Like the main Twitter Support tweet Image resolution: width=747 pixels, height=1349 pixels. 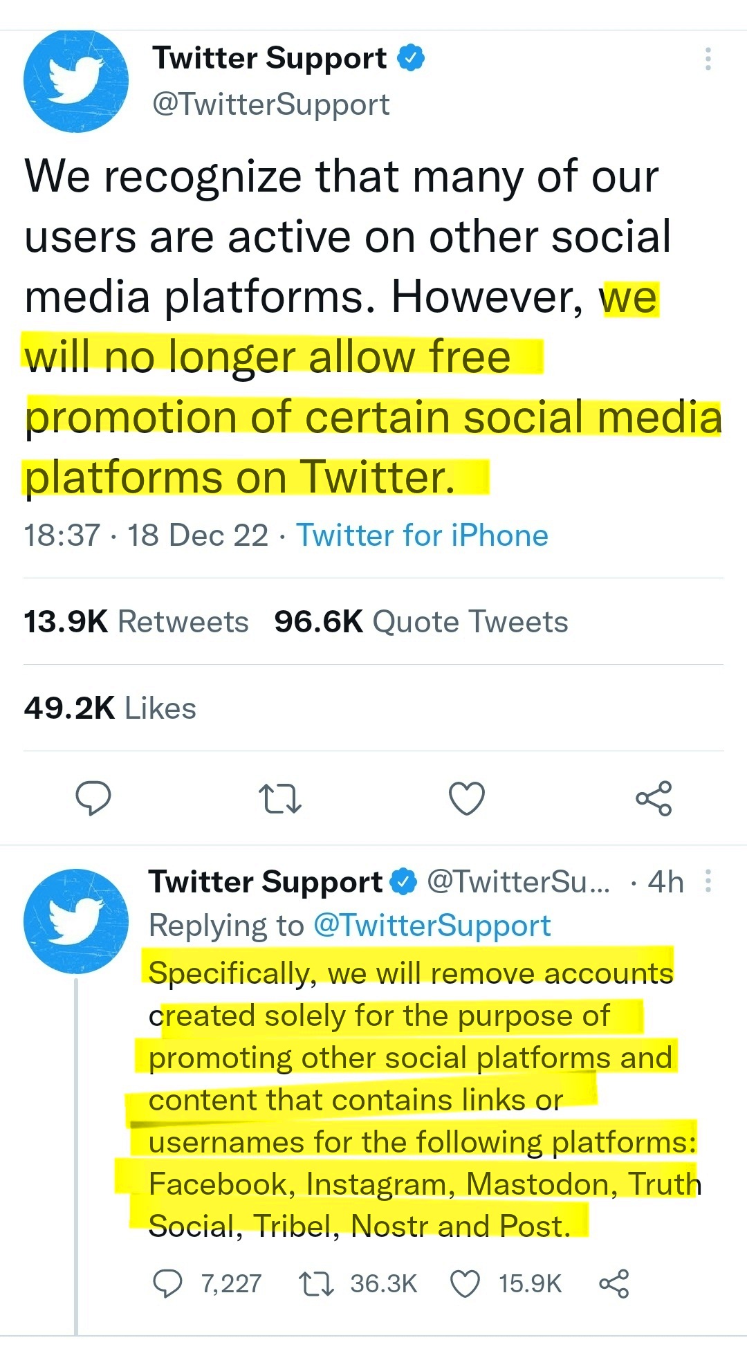point(467,799)
